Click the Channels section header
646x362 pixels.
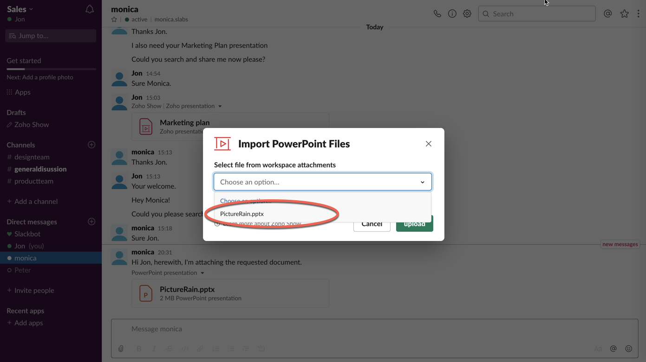20,145
